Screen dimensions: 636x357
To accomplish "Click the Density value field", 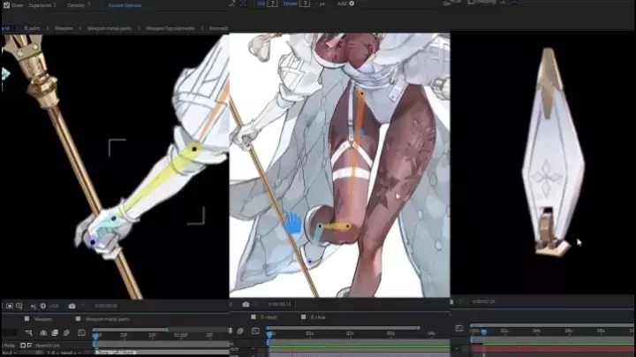I will pyautogui.click(x=88, y=5).
